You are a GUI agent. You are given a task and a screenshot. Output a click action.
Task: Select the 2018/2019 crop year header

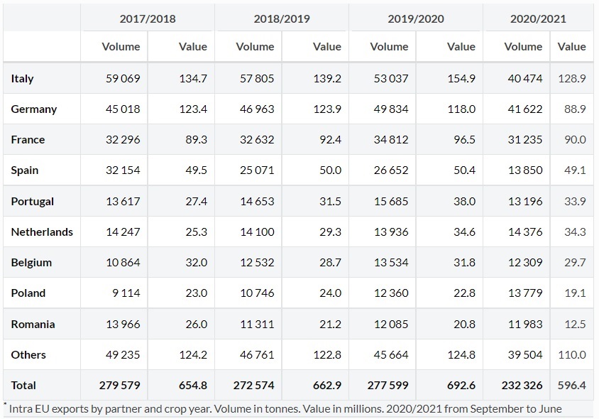(x=282, y=18)
